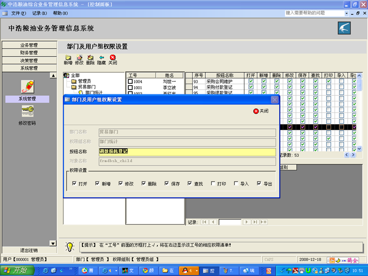Screen dimensions: 368x276
Task: Switch to the 系统管理 section tab
Action: pyautogui.click(x=29, y=68)
